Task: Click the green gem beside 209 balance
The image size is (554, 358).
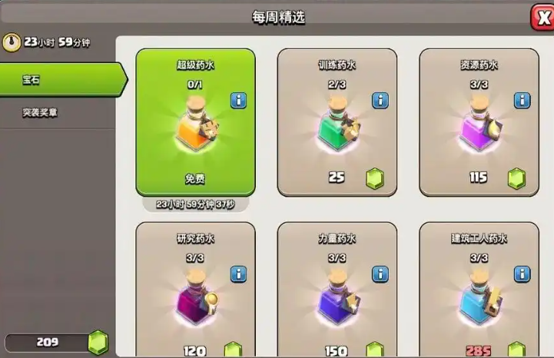Action: point(98,343)
